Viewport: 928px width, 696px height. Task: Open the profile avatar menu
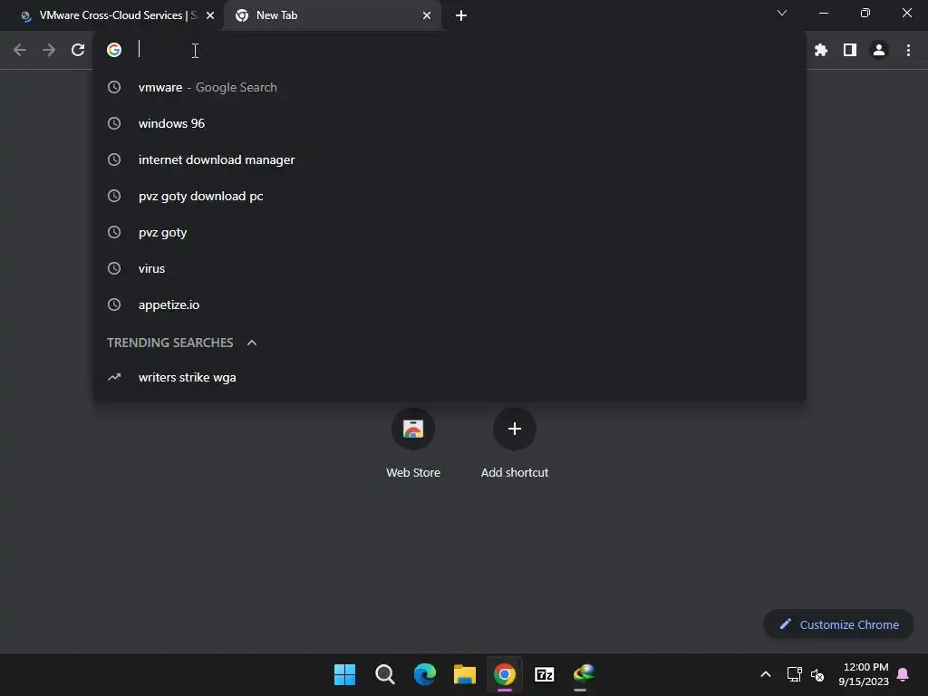[x=879, y=51]
